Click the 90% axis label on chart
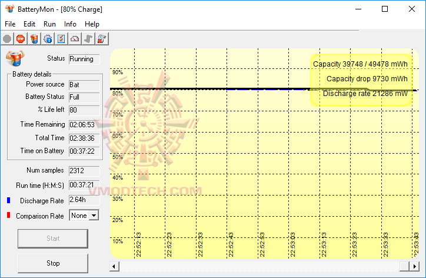 [x=118, y=72]
